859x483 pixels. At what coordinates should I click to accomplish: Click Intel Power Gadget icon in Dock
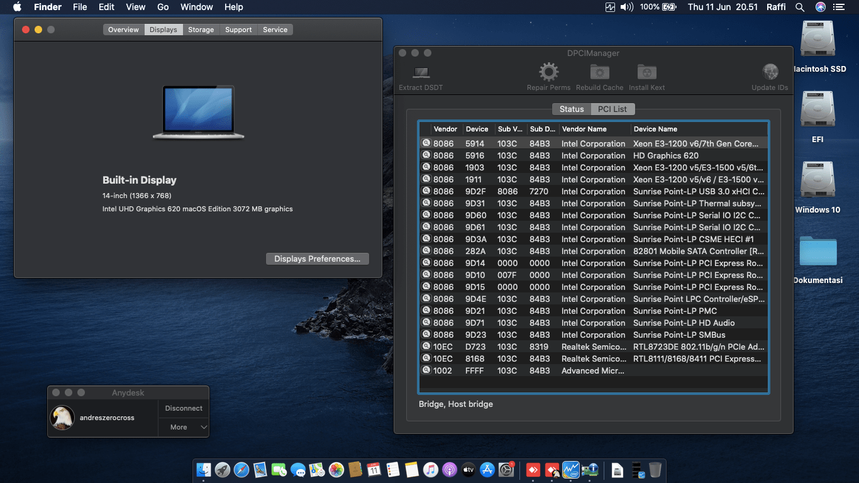[571, 470]
